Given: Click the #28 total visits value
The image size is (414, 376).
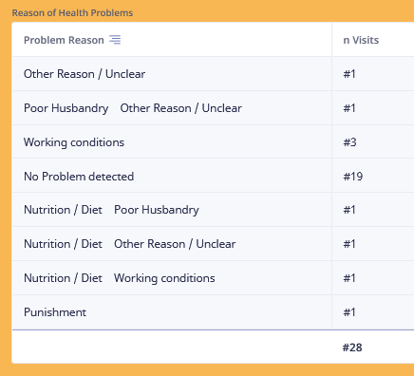Looking at the screenshot, I should 352,348.
